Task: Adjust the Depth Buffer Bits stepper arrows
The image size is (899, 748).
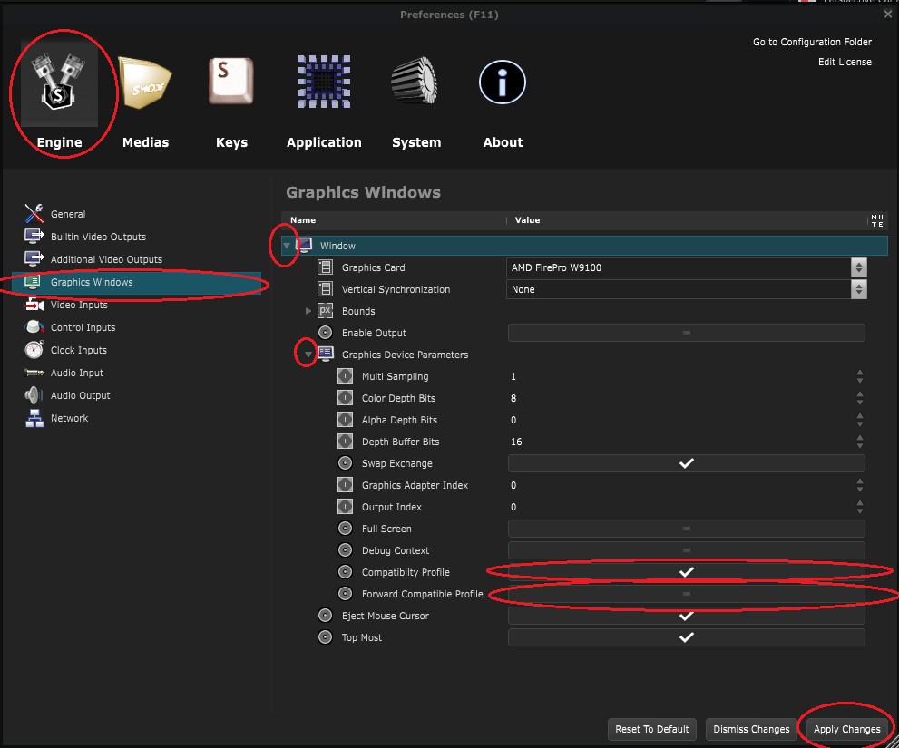Action: (859, 442)
